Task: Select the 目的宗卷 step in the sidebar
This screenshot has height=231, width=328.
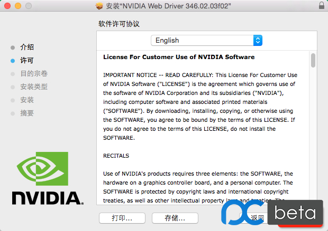Action: [34, 74]
